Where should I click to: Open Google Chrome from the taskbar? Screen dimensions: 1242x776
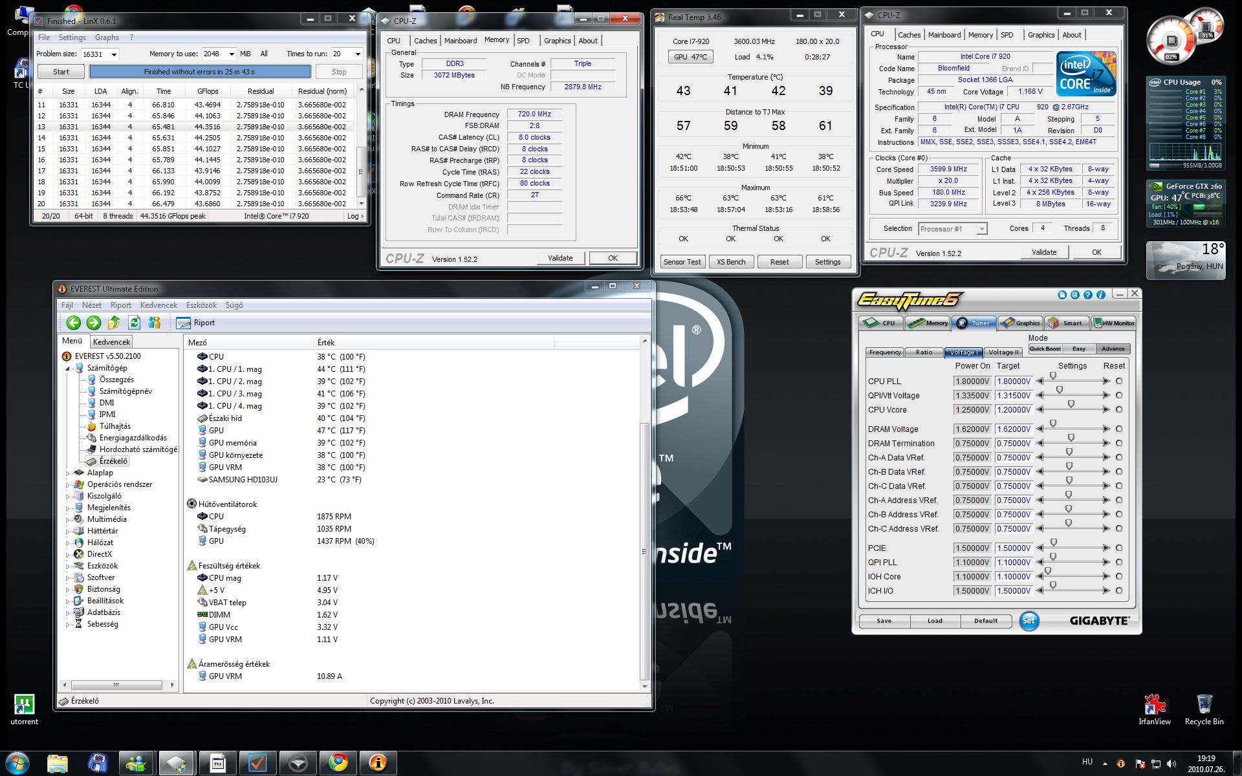tap(338, 764)
